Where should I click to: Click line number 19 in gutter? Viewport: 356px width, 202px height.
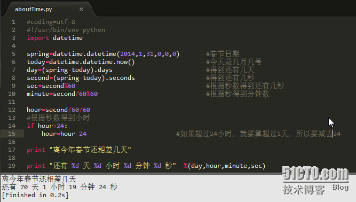(12, 166)
